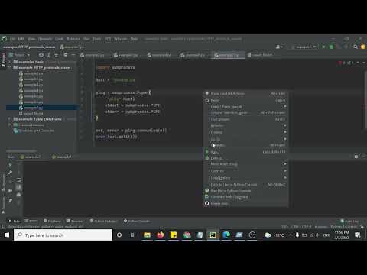Click the wrench icon in Run panel sidebar
Viewport: 367px width, 275px height.
pos(10,173)
